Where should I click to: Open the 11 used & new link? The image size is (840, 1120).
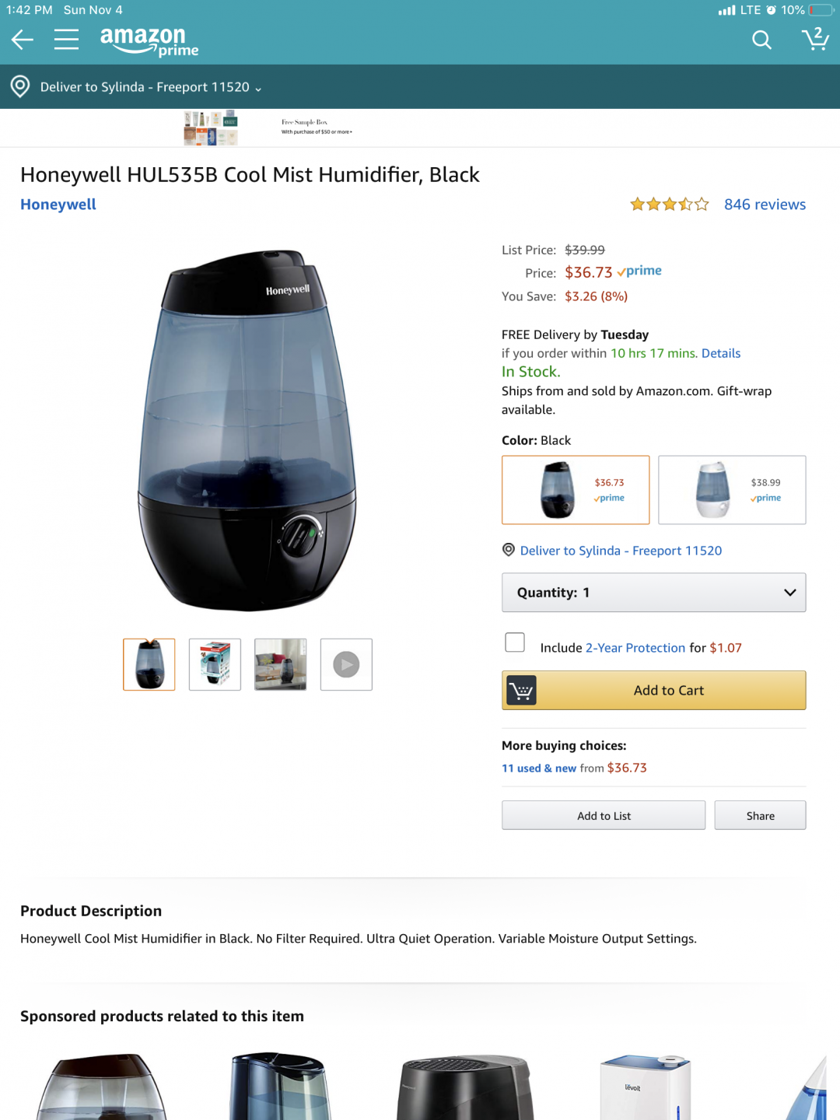[539, 768]
